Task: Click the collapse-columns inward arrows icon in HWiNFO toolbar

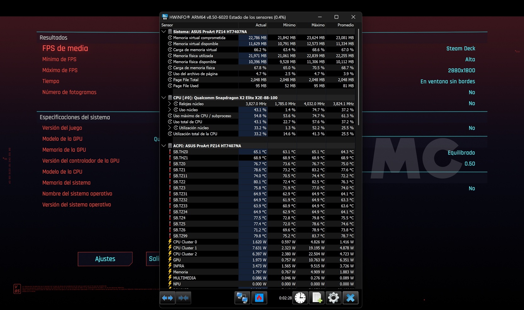Action: (183, 298)
